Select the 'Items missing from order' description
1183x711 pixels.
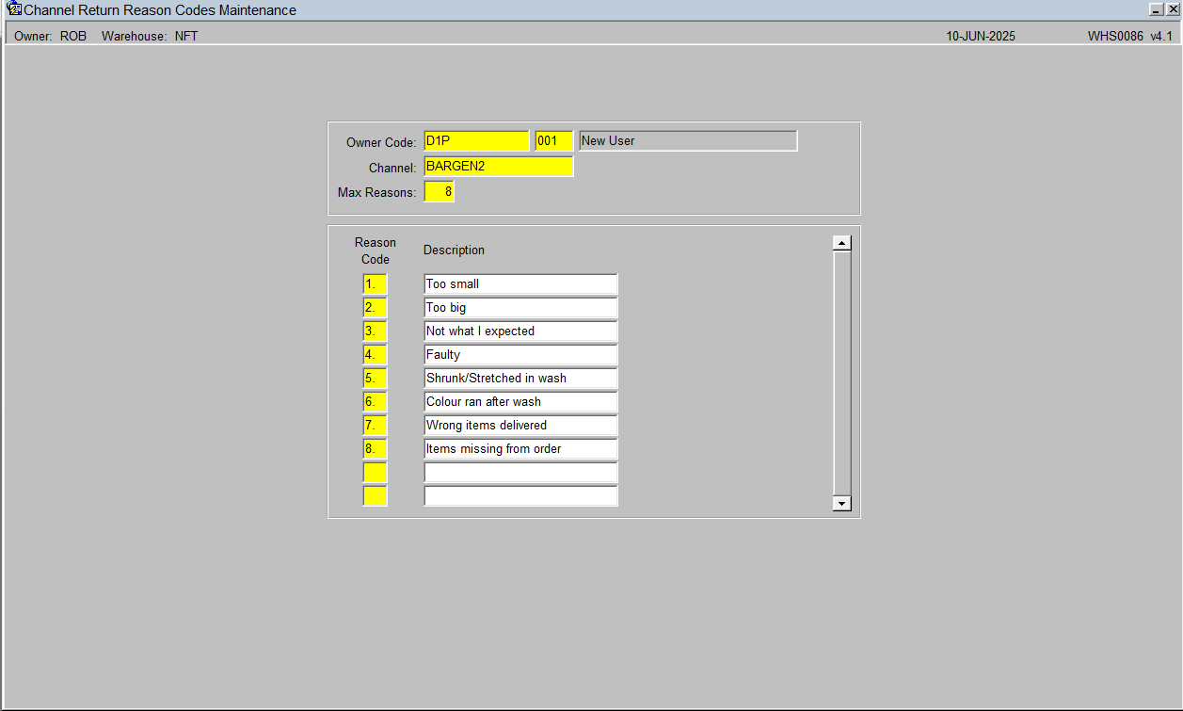[520, 449]
